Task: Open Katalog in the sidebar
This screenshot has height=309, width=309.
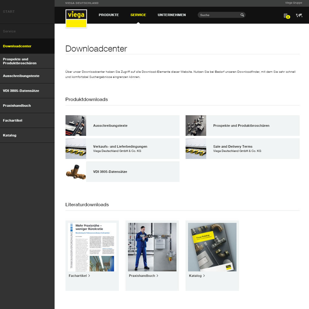Action: pyautogui.click(x=27, y=135)
